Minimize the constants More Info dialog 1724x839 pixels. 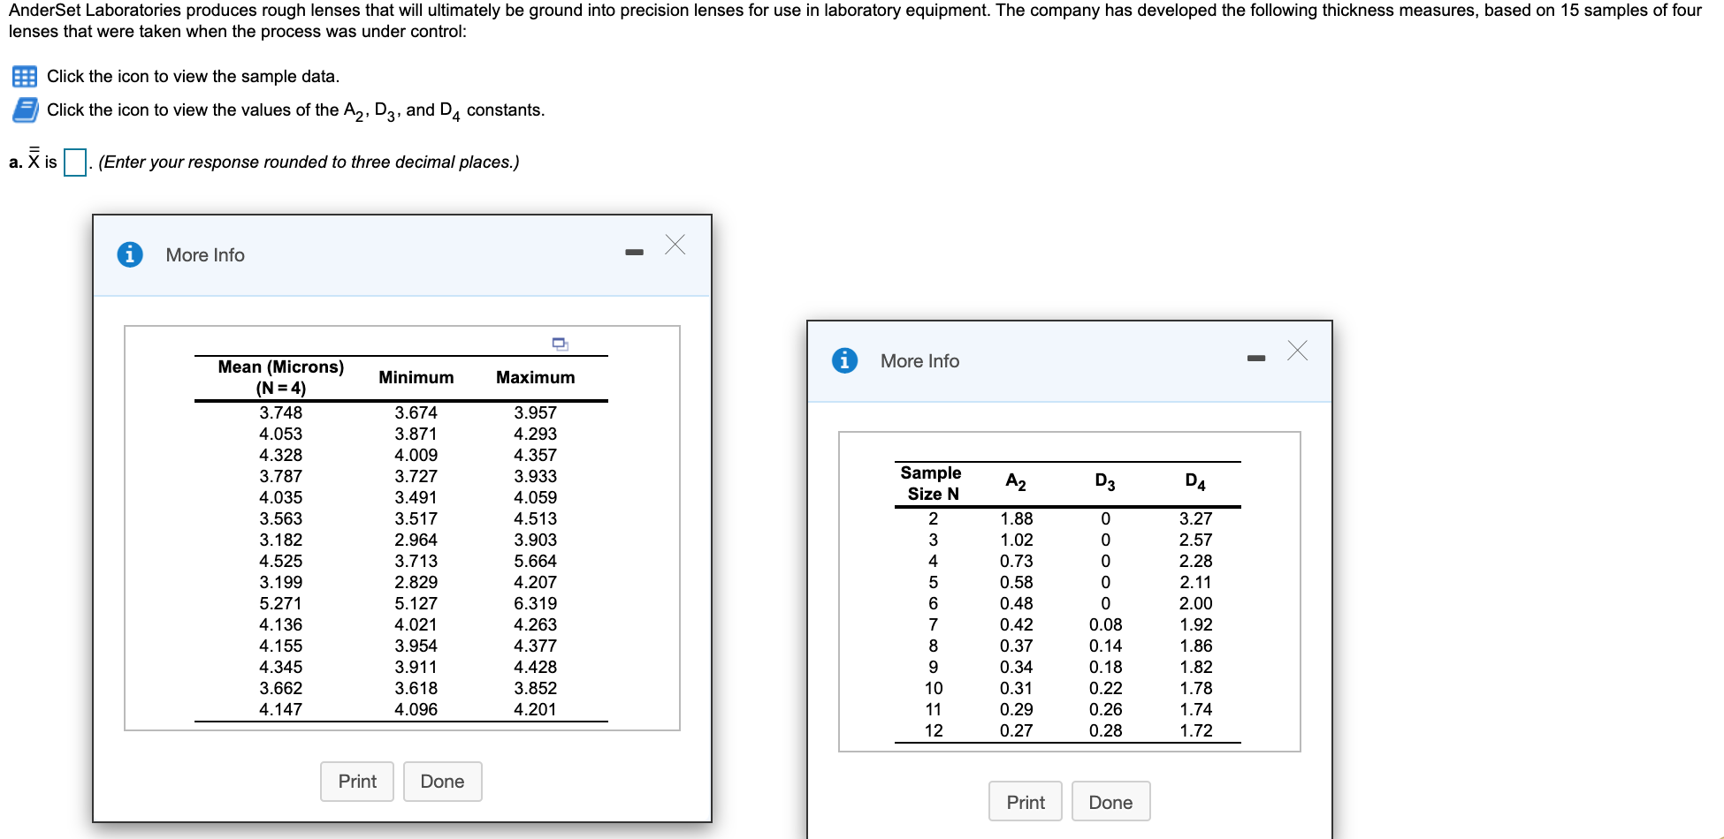pos(1256,359)
